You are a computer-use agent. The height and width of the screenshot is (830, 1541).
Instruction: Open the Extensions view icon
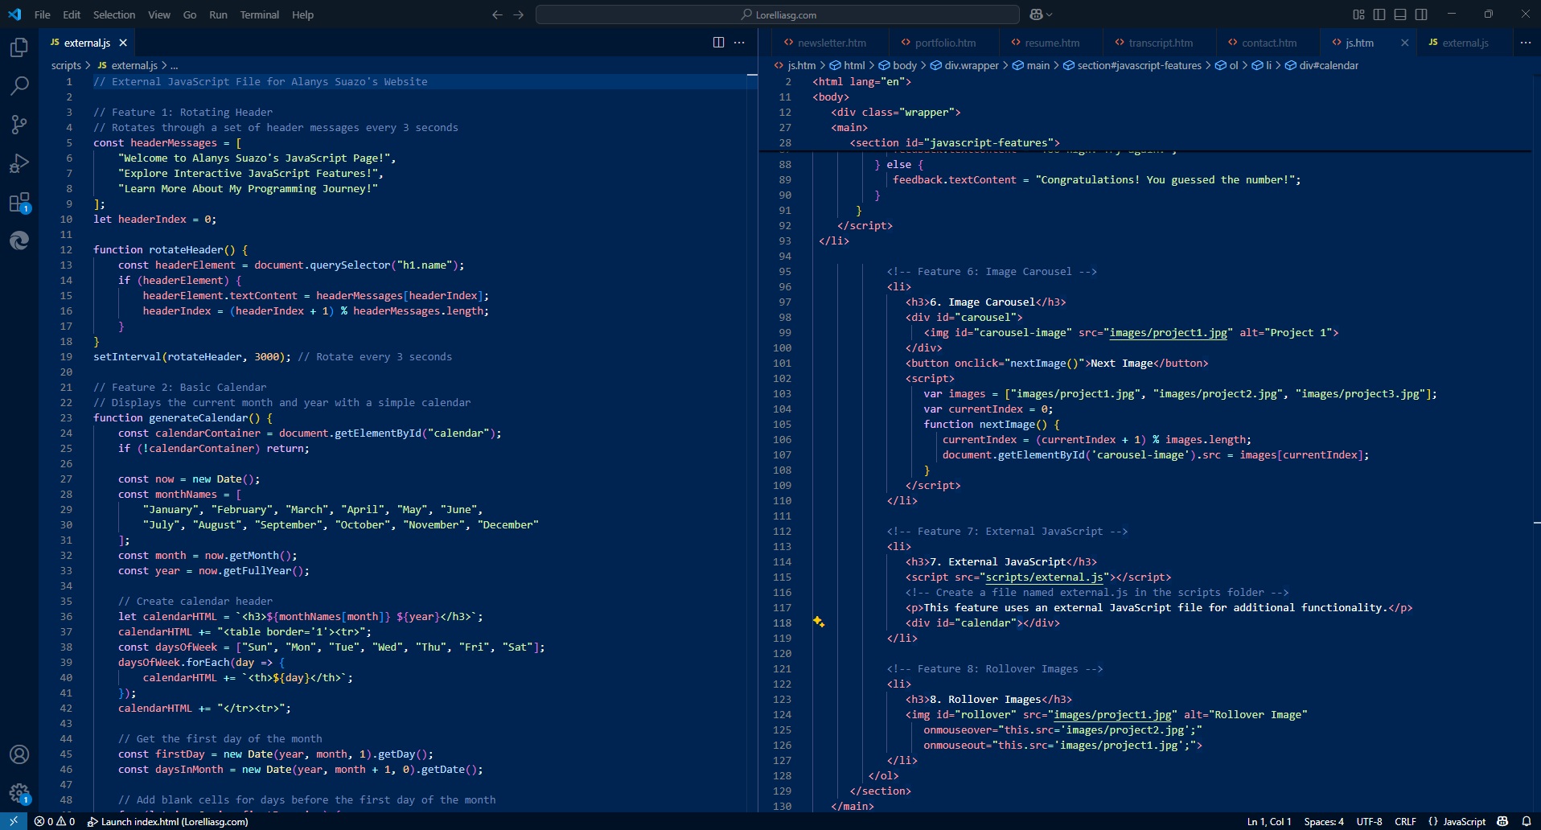click(x=19, y=202)
